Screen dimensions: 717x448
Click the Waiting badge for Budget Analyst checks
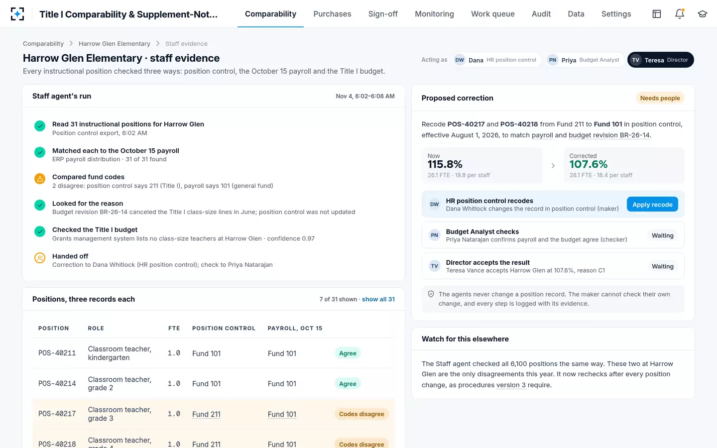pos(663,235)
